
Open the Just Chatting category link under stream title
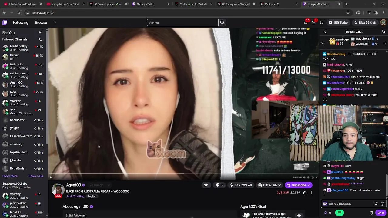[75, 196]
